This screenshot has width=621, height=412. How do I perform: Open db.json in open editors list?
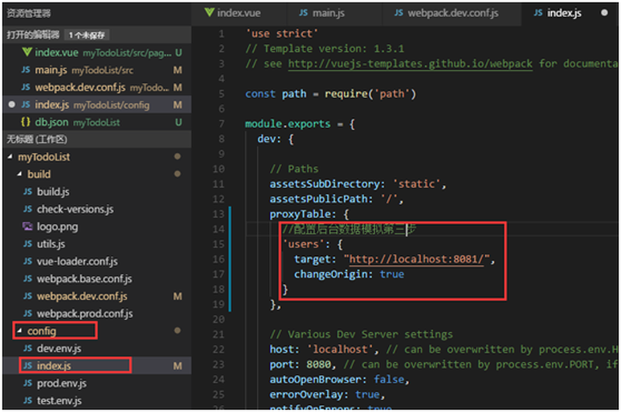97,123
